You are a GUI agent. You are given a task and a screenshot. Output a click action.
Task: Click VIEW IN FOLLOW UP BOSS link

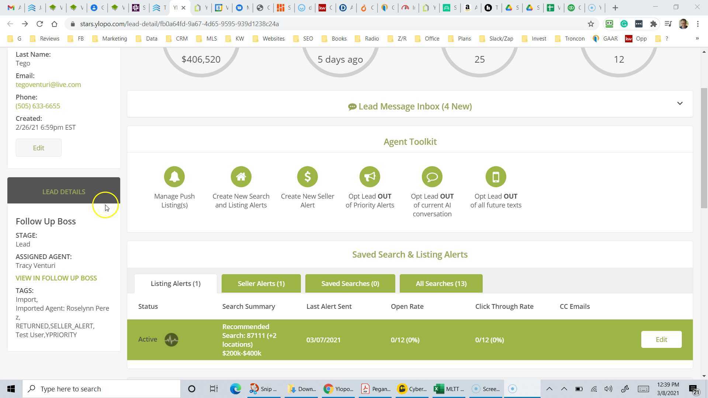(x=56, y=278)
